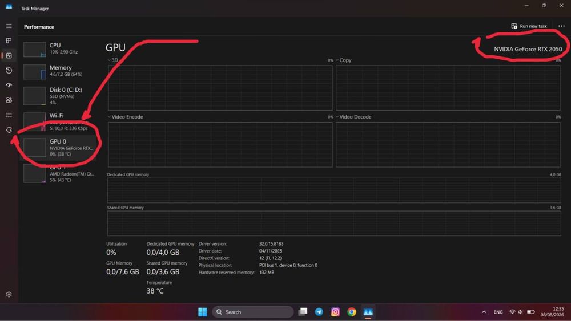
Task: Click GPU Memory 0,0/7,6 GB value
Action: (x=123, y=271)
